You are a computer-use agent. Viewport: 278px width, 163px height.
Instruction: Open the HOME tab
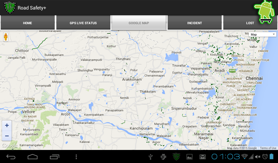click(27, 23)
